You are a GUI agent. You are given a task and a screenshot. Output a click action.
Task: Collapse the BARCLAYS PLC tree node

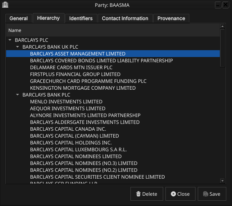coord(10,40)
